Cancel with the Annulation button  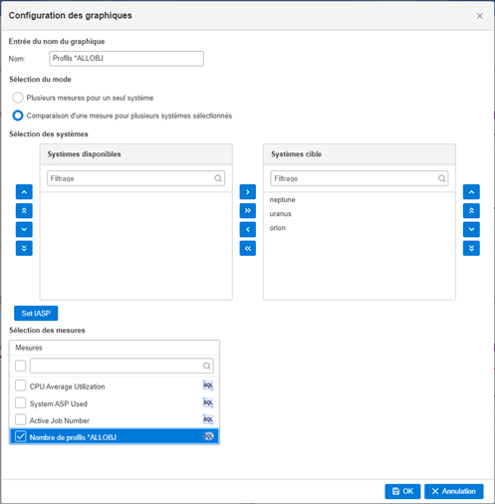click(x=454, y=491)
